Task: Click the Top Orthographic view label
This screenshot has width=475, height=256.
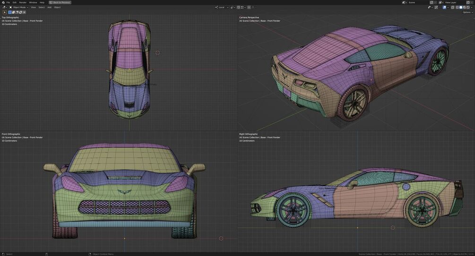Action: point(10,18)
